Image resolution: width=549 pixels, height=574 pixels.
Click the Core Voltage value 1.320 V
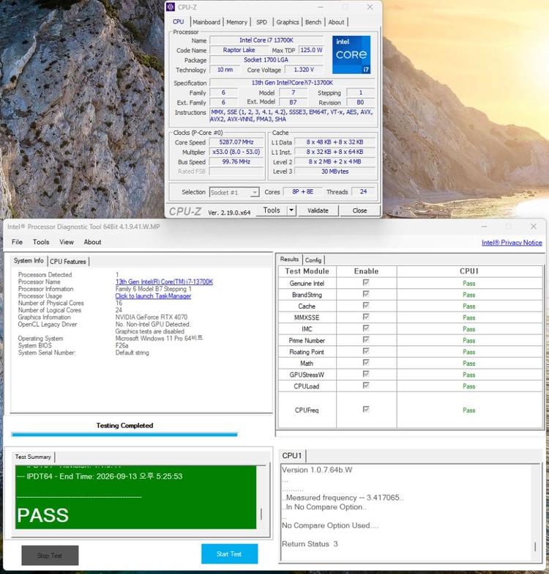click(304, 70)
